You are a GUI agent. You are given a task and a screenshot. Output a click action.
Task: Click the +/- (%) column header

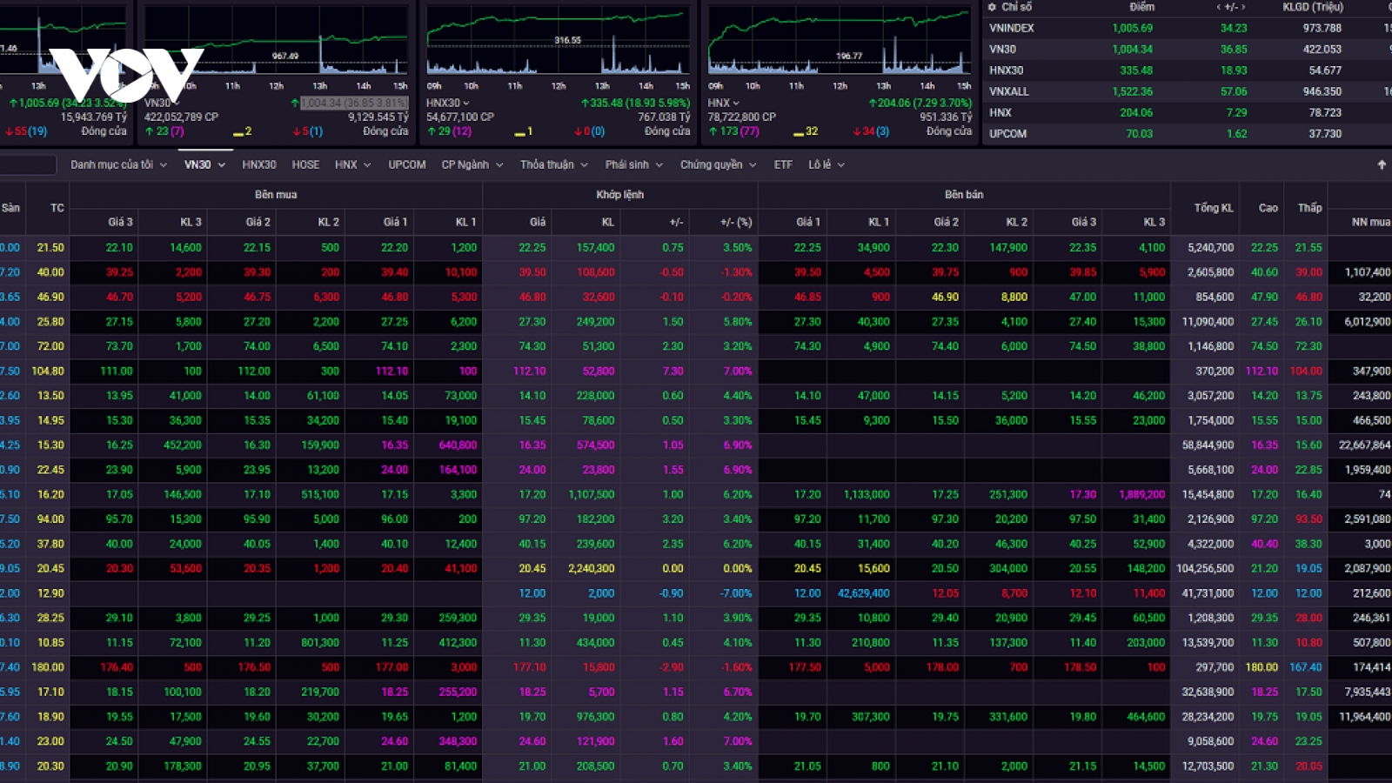point(736,222)
